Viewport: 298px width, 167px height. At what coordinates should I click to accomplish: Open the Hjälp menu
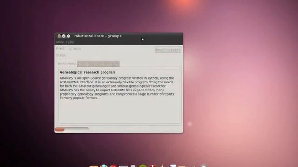click(x=70, y=42)
